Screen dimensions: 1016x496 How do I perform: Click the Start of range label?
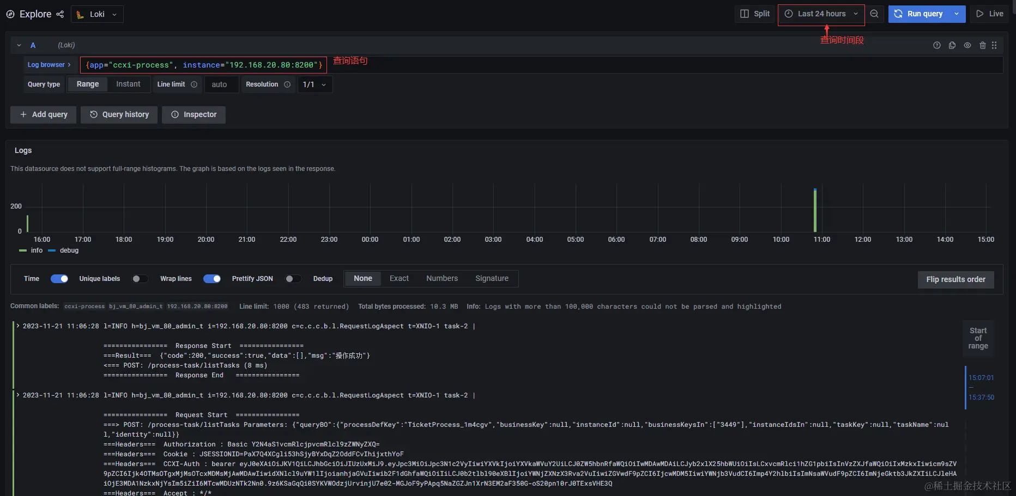coord(978,338)
